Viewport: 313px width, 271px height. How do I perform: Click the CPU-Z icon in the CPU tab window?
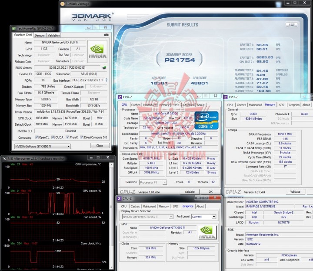(x=120, y=97)
